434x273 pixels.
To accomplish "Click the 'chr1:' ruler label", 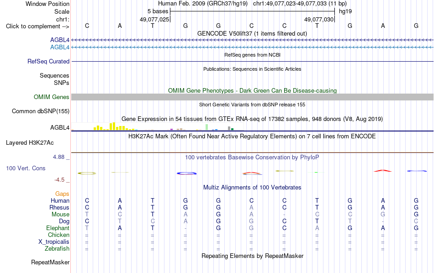I will [63, 19].
